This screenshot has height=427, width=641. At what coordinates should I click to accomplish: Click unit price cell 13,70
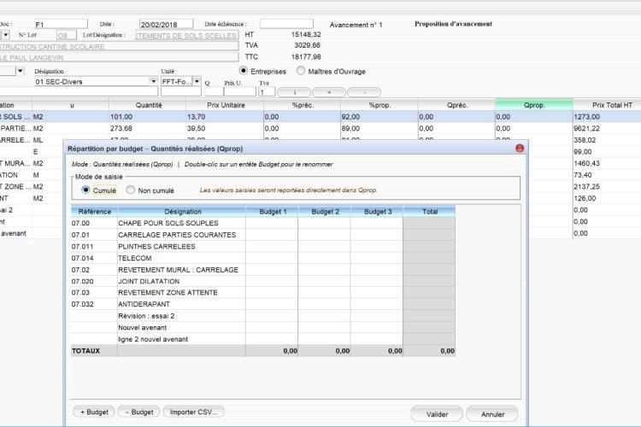[225, 117]
